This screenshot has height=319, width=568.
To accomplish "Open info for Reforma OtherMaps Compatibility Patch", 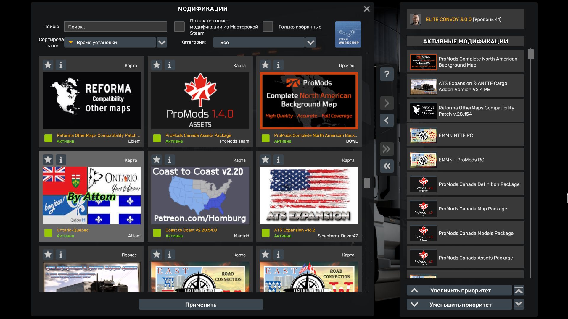I will (61, 65).
